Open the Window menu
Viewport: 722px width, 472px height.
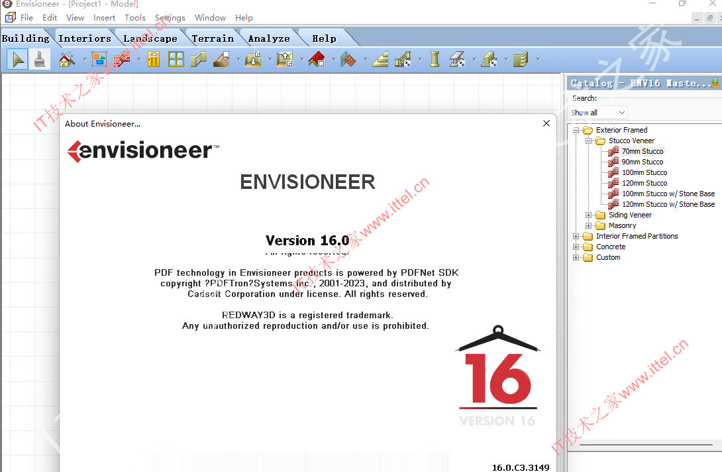(x=210, y=17)
